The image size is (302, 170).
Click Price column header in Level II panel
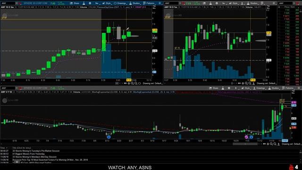(x=287, y=7)
